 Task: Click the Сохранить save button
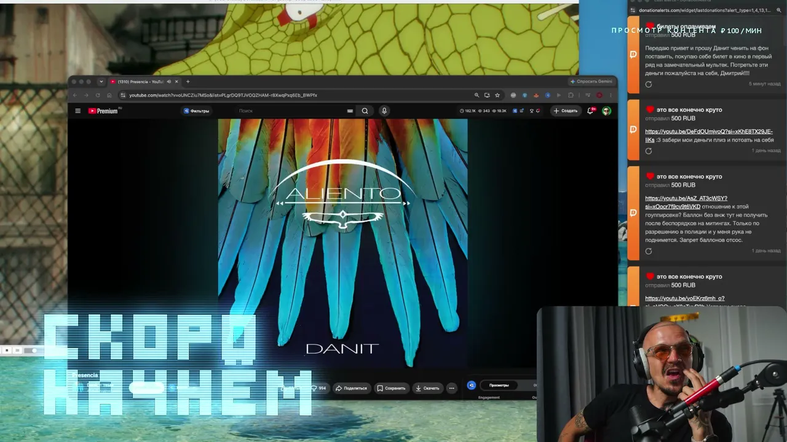tap(391, 388)
